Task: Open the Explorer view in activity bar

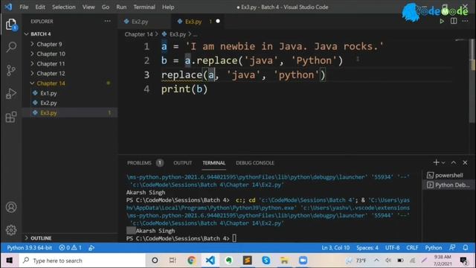Action: click(x=11, y=25)
